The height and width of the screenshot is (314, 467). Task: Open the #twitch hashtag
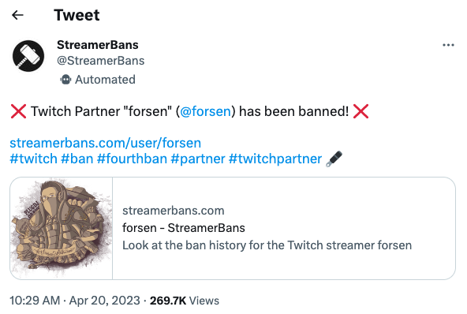point(33,159)
